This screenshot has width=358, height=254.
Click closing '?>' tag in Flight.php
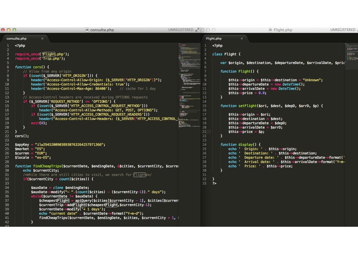pyautogui.click(x=214, y=184)
